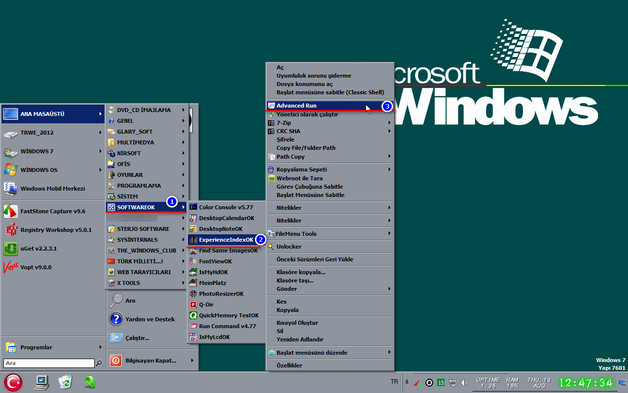The image size is (628, 393).
Task: Choose Yeniden Adlandır
Action: click(x=330, y=339)
